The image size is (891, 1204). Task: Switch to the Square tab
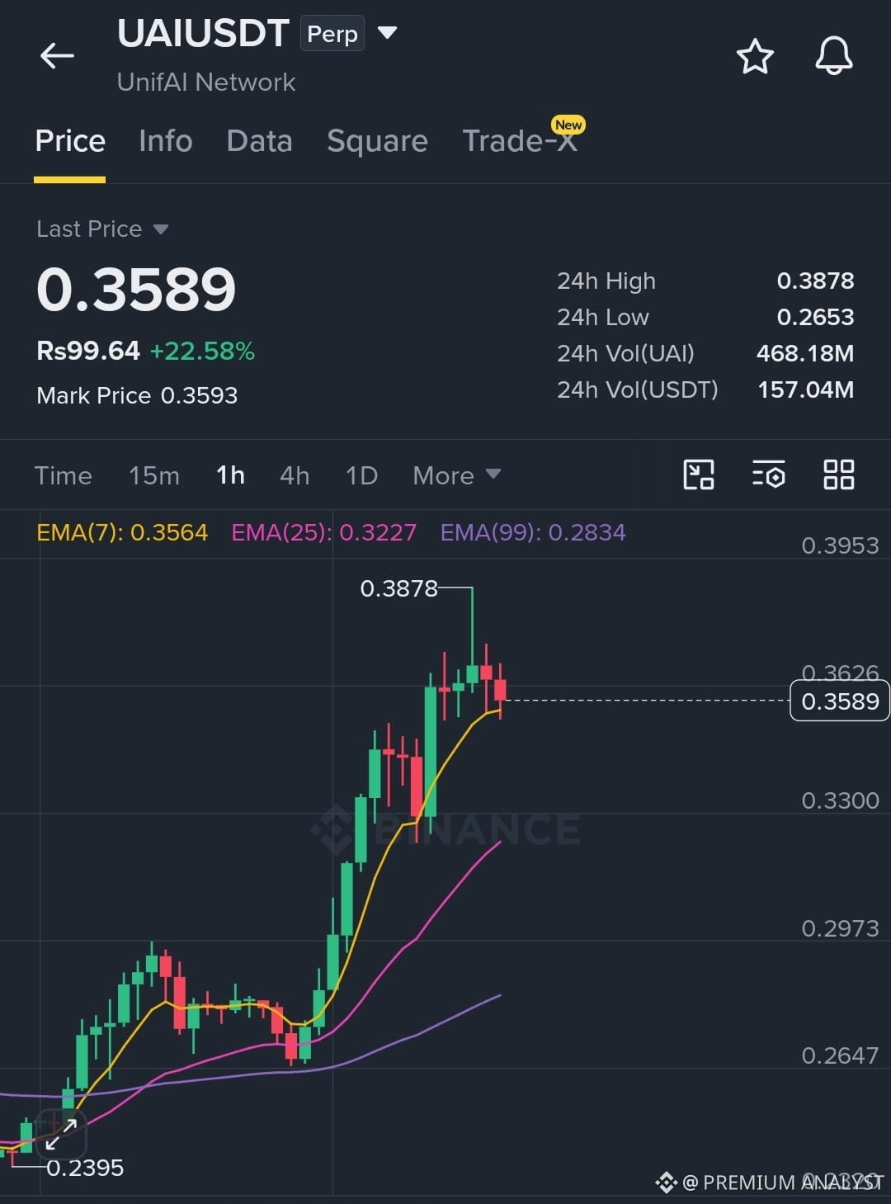[x=377, y=141]
